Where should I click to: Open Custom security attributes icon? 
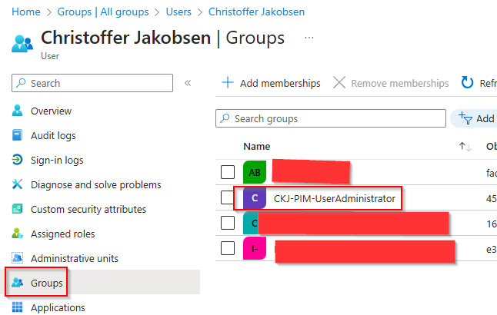pos(18,209)
